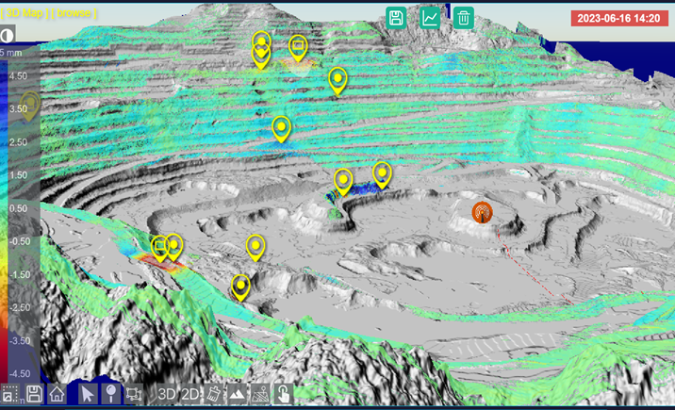This screenshot has width=675, height=410.
Task: Click the -1.50 value on color scale
Action: (20, 275)
